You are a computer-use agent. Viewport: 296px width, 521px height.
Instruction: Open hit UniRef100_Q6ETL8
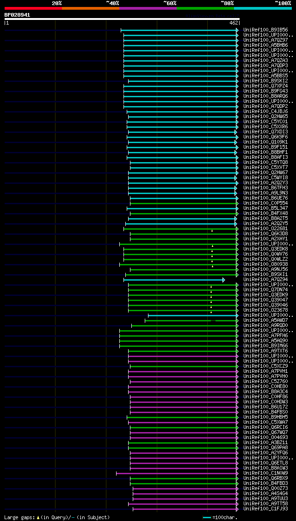[x=265, y=463]
